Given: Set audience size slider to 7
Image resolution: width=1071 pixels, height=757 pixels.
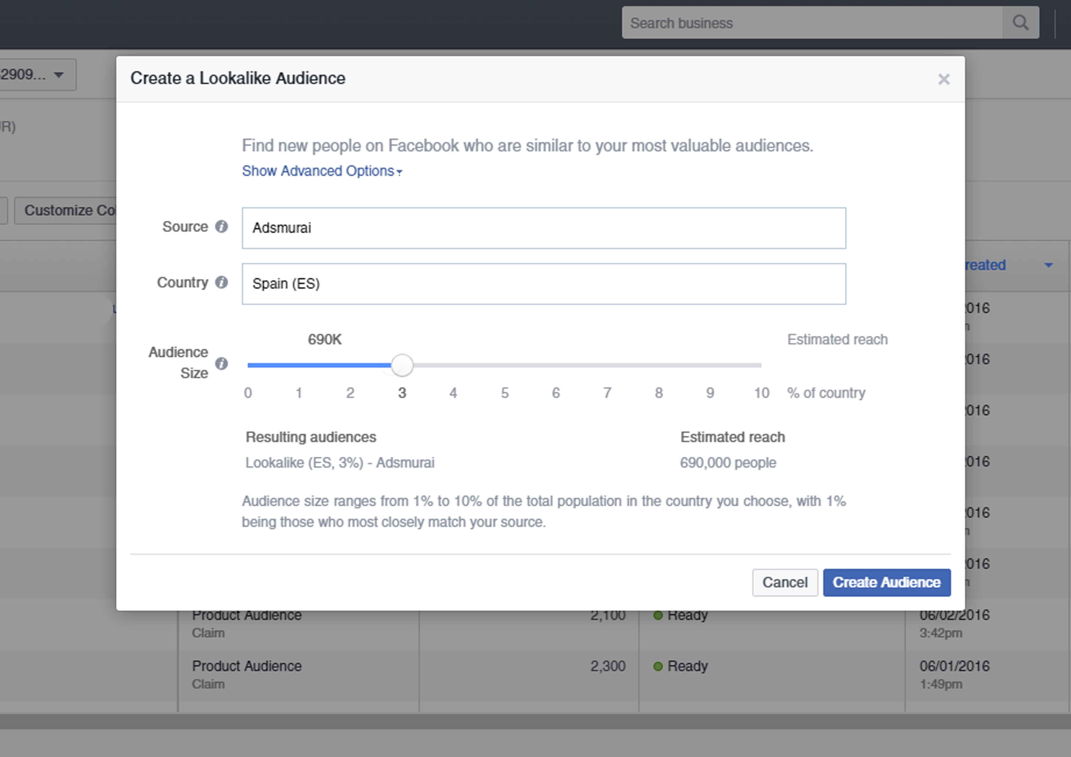Looking at the screenshot, I should pyautogui.click(x=607, y=365).
